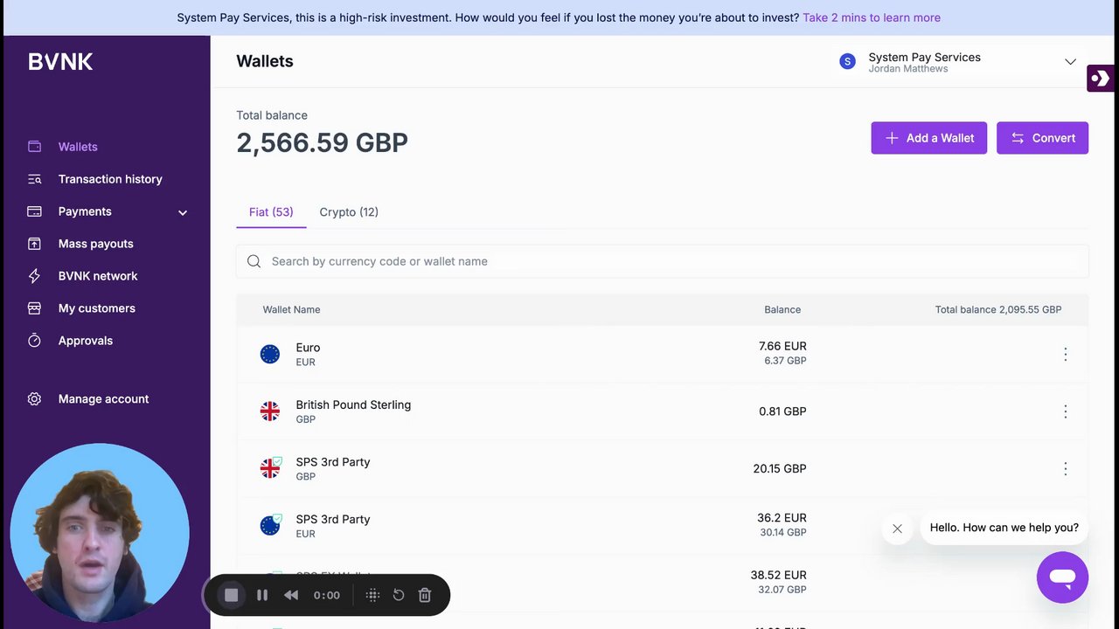Screen dimensions: 1119x629
Task: Click the Wallets sidebar icon
Action: [x=34, y=147]
